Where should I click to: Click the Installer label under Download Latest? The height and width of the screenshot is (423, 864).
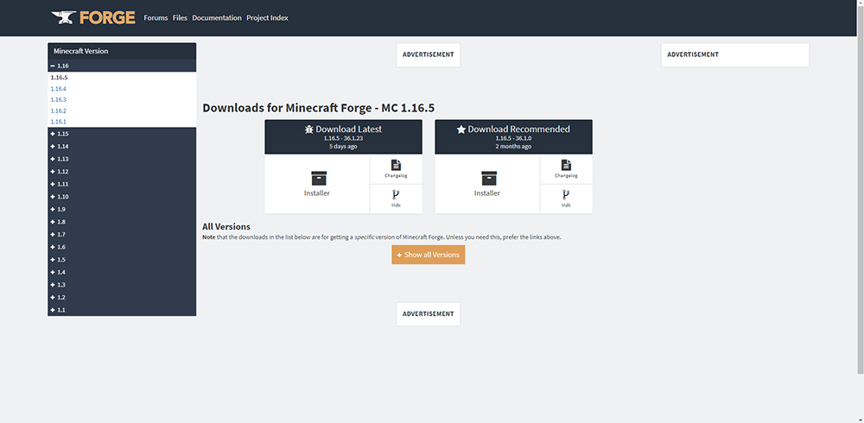pos(317,193)
